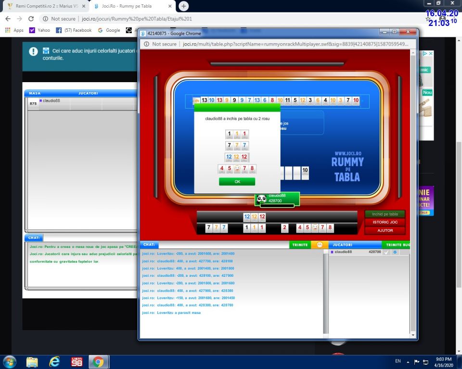Click the black 4 tile in the table row

point(325,100)
